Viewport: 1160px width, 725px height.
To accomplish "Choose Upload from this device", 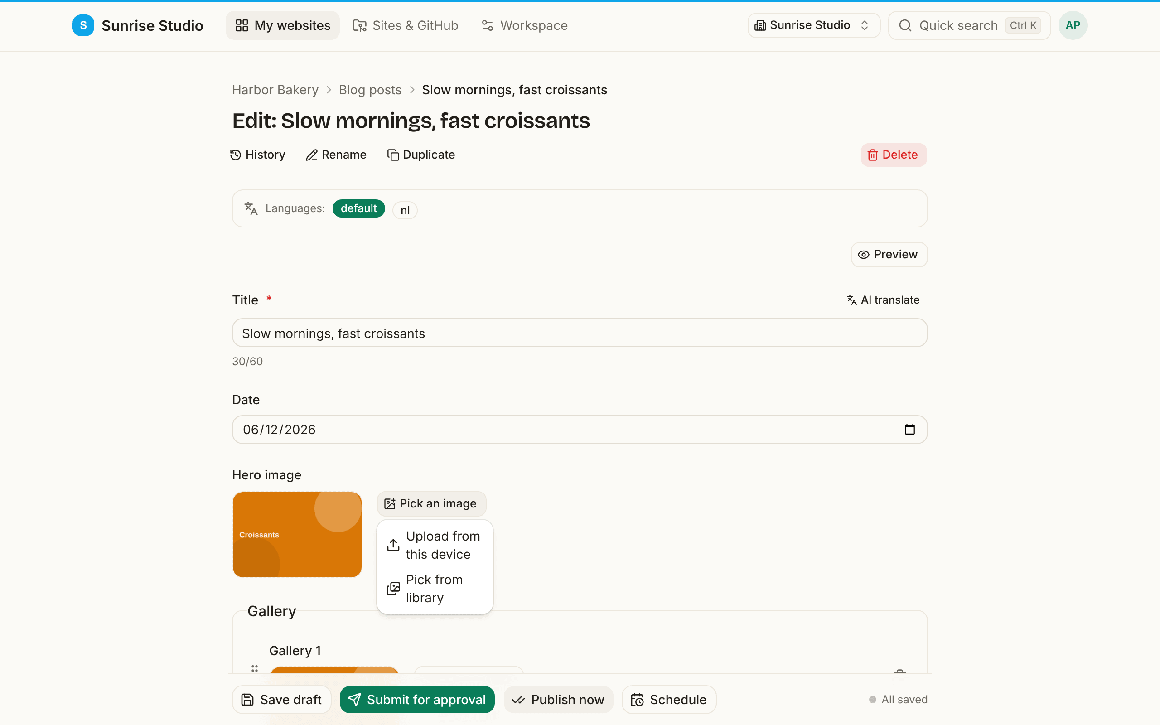I will point(435,545).
